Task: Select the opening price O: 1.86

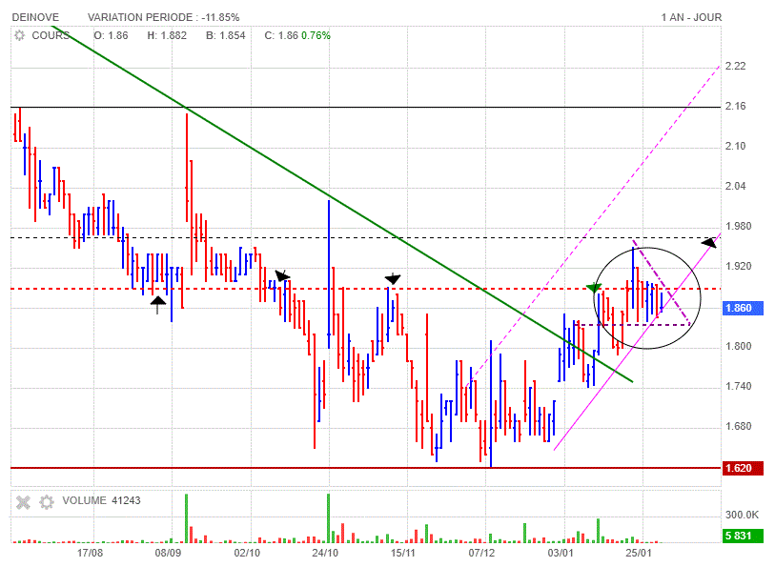Action: (111, 35)
